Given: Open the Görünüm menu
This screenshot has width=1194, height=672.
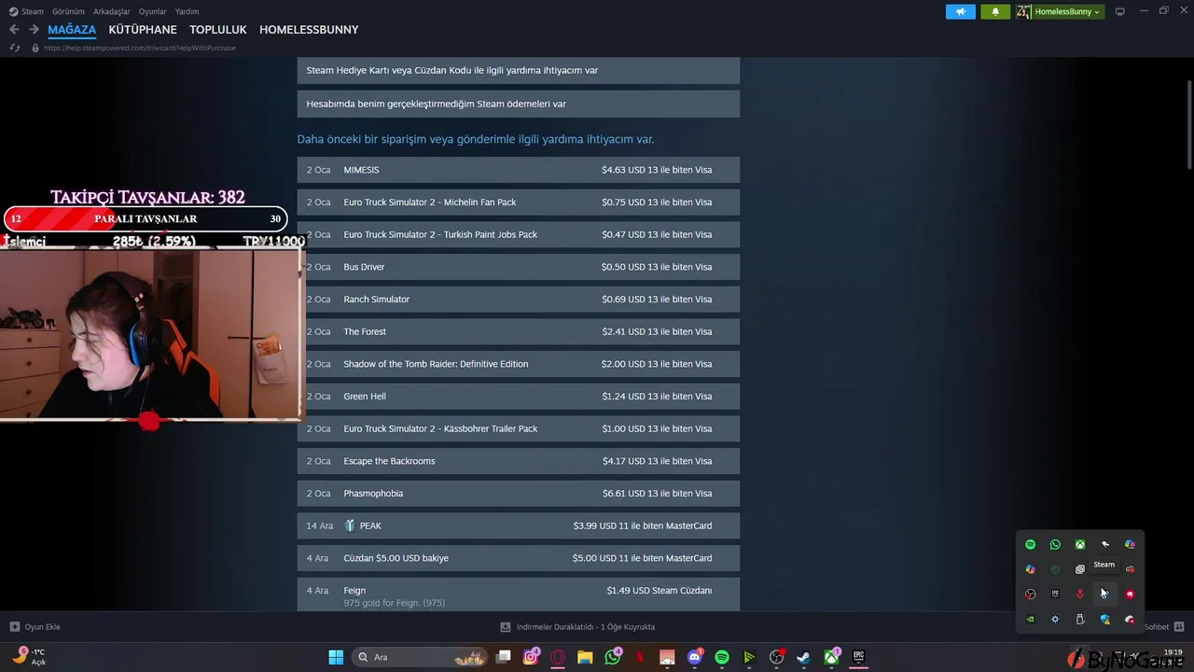Looking at the screenshot, I should (68, 11).
